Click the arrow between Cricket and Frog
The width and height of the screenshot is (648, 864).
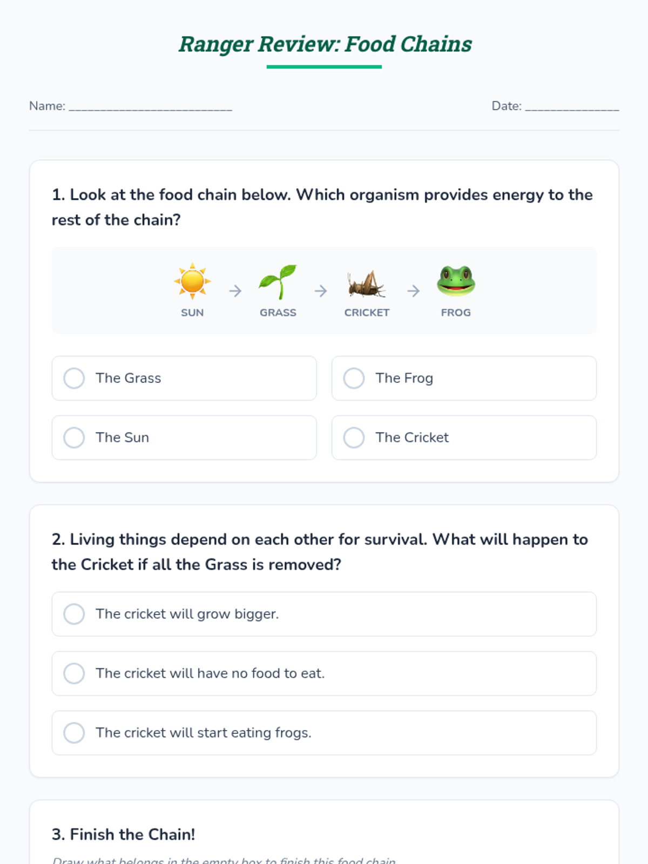tap(413, 291)
